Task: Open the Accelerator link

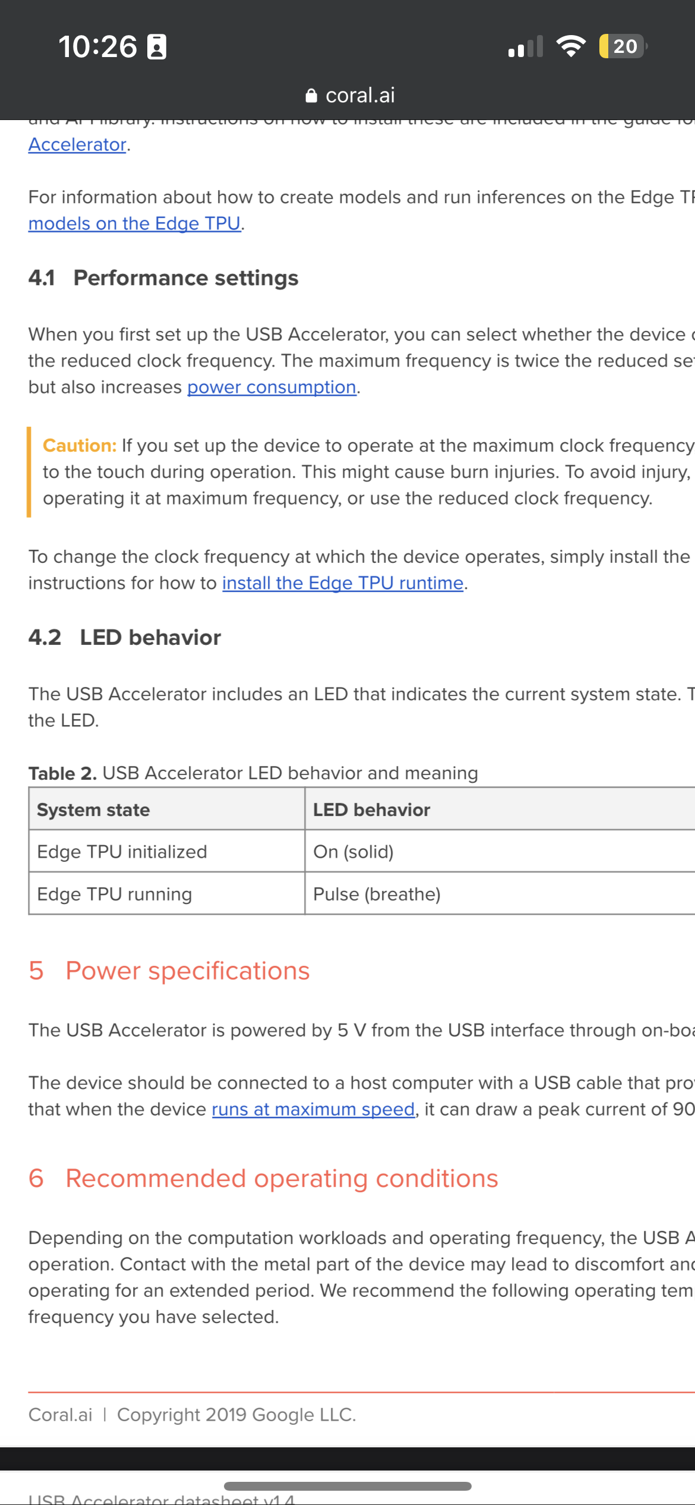Action: point(78,144)
